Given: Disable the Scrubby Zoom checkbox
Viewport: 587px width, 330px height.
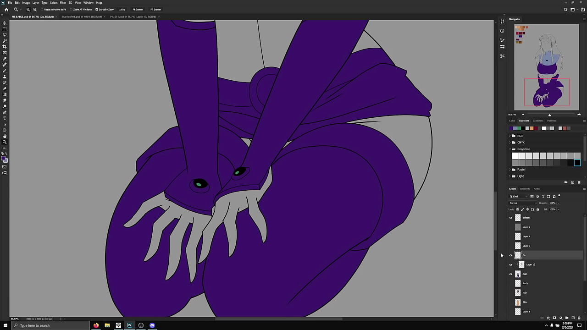Looking at the screenshot, I should pos(97,10).
